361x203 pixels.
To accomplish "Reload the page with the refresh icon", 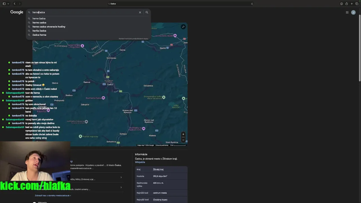I will pos(252,4).
